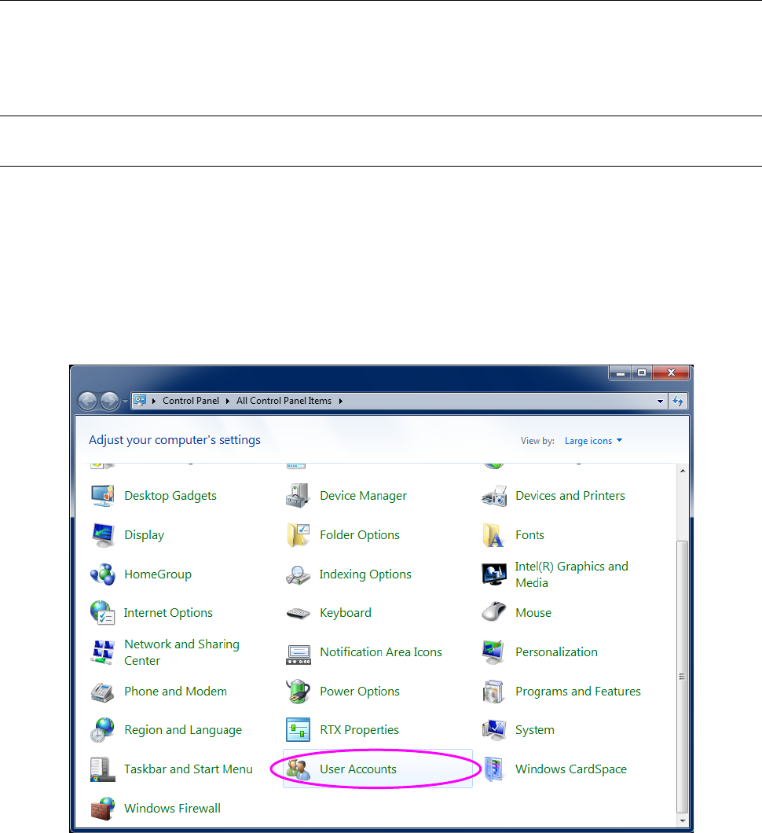Open the Folder Options link
The image size is (762, 833).
tap(360, 535)
